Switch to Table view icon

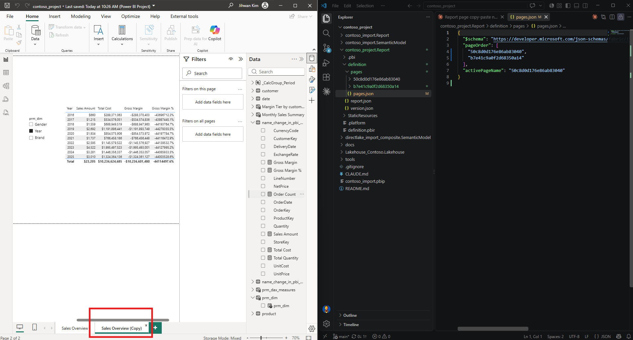point(6,73)
